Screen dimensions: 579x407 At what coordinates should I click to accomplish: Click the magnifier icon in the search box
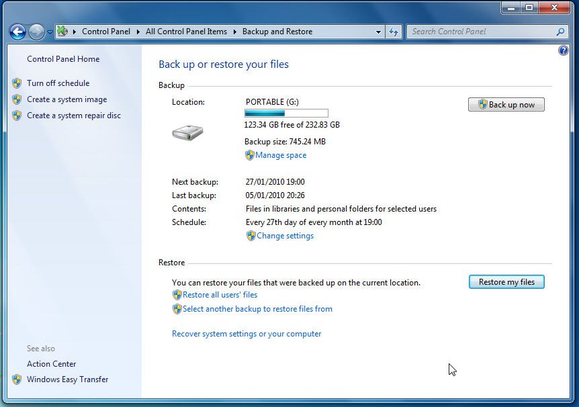[x=560, y=32]
